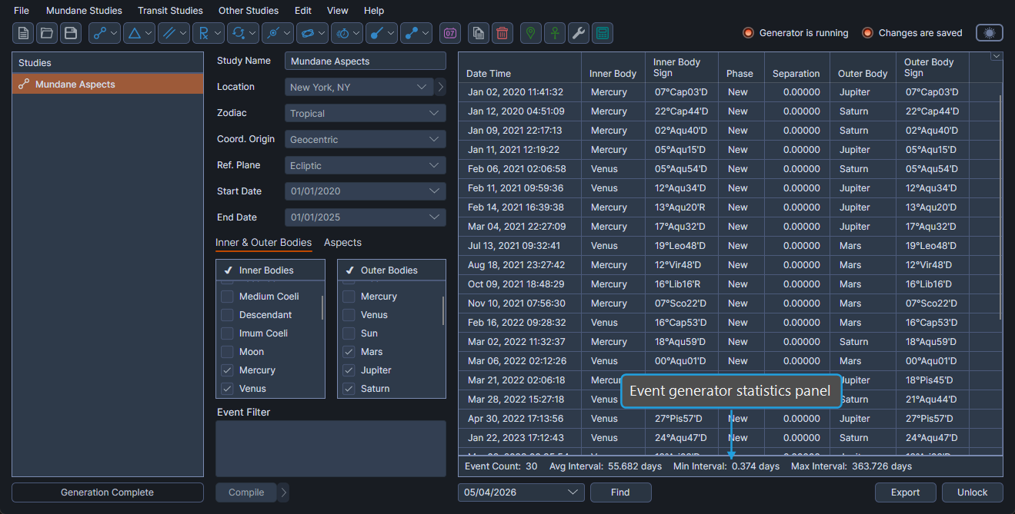The image size is (1015, 514).
Task: Open the View menu
Action: (x=337, y=11)
